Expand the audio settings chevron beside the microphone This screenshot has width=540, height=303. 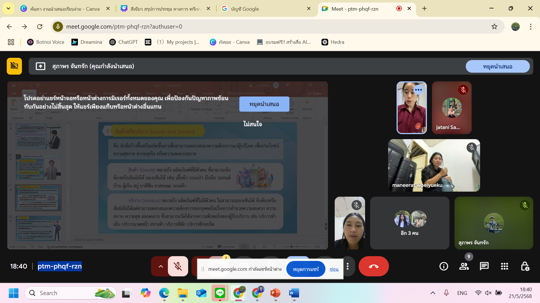coord(161,266)
